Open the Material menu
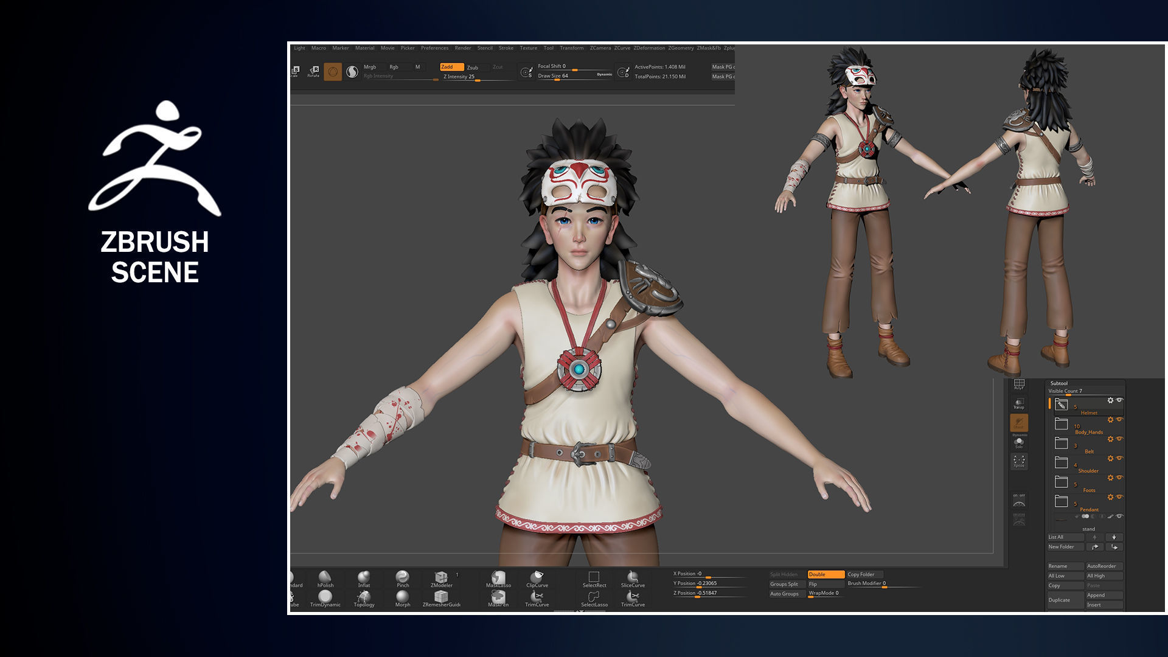This screenshot has height=657, width=1168. pos(365,48)
